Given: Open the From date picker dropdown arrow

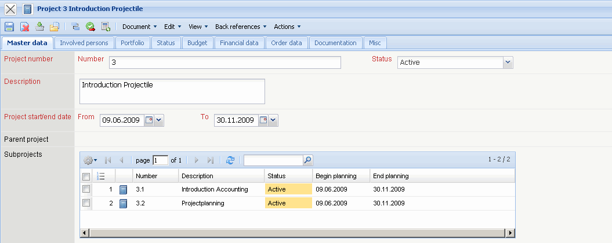Looking at the screenshot, I should [x=160, y=120].
